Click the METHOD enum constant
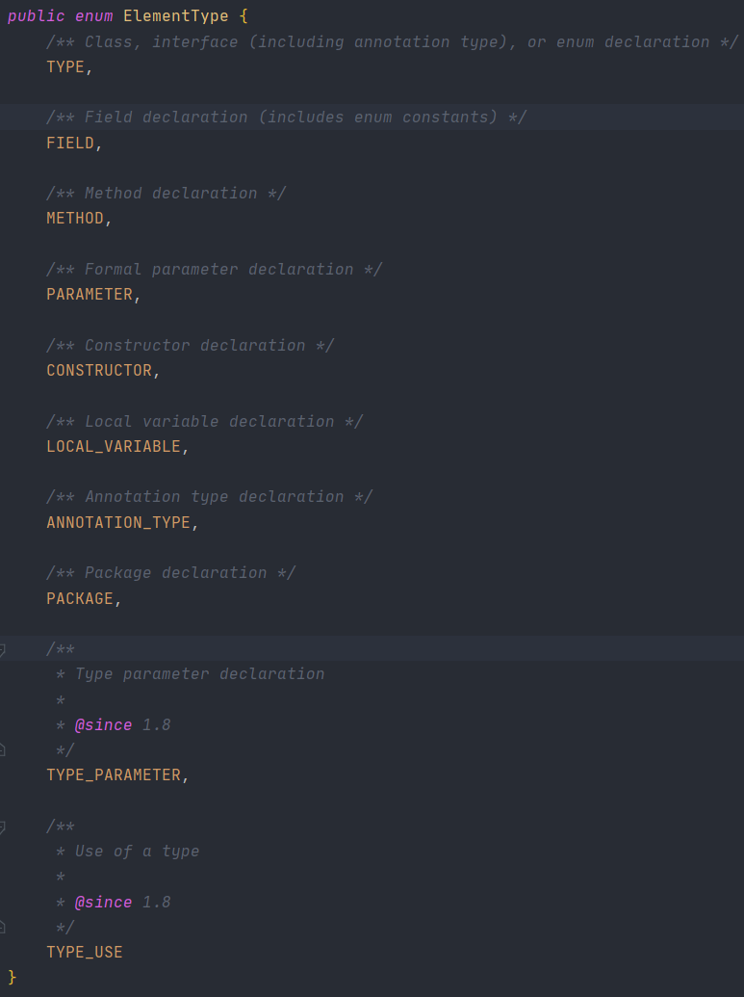Viewport: 744px width, 997px height. click(x=75, y=219)
